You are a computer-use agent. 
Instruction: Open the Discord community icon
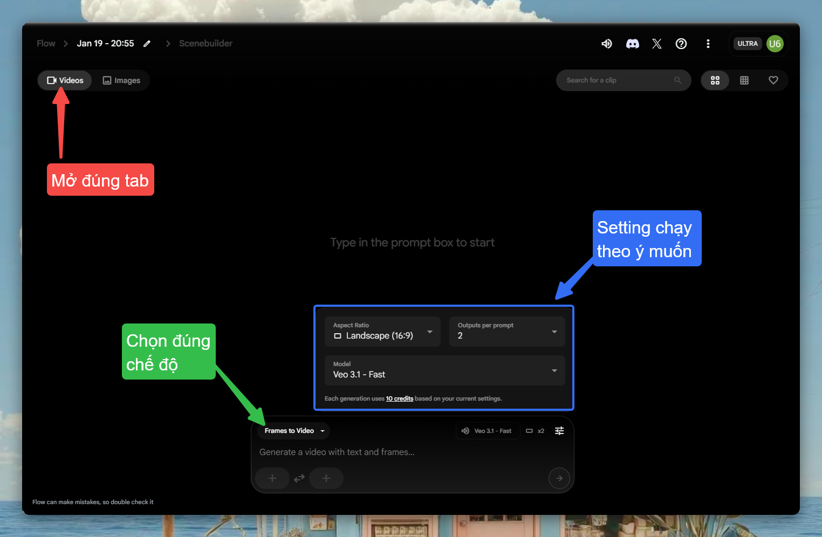pyautogui.click(x=632, y=44)
